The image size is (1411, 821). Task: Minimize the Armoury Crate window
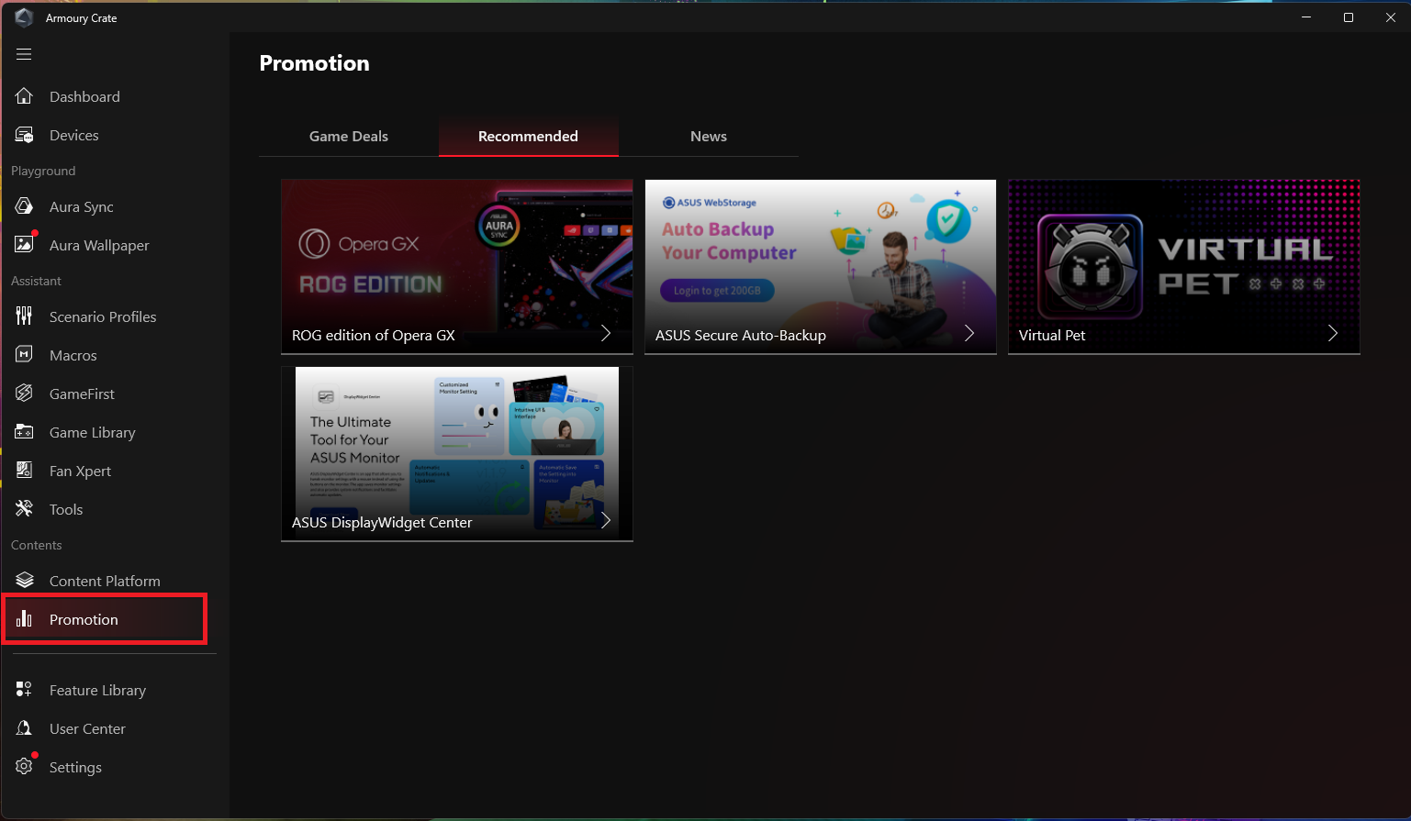pyautogui.click(x=1306, y=17)
